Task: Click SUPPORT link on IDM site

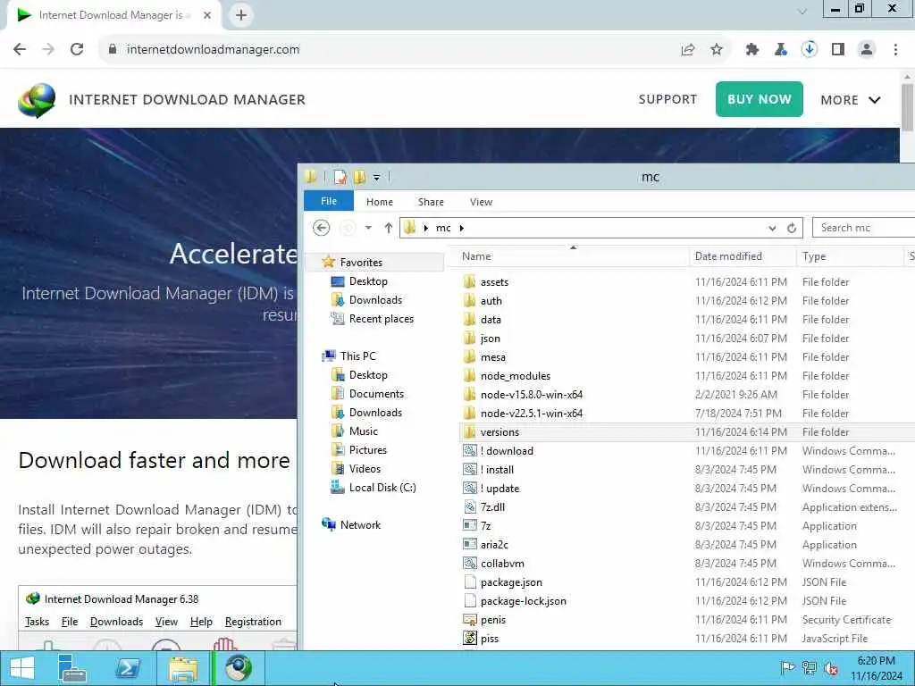Action: click(x=667, y=99)
